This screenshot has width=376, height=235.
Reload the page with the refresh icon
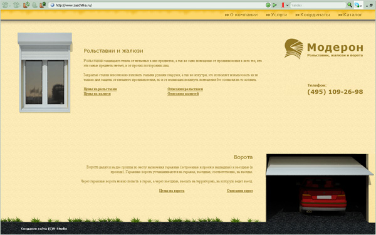26,5
